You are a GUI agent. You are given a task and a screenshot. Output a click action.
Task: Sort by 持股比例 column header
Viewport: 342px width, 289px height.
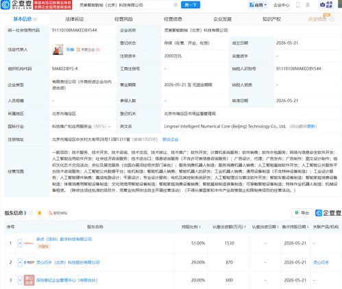191,227
